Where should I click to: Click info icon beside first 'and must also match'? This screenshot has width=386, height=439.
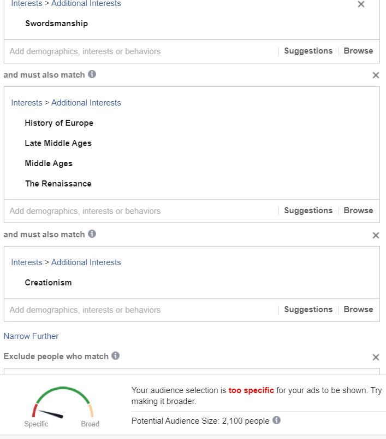pyautogui.click(x=92, y=74)
